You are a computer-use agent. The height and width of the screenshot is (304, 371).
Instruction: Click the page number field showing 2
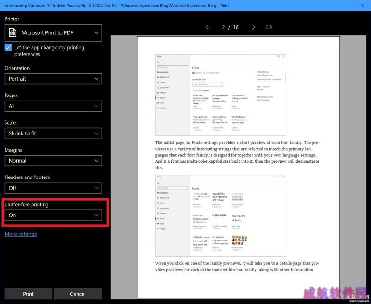[224, 27]
